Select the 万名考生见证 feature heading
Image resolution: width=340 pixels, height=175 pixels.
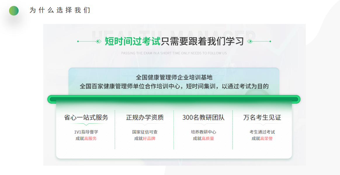[262, 117]
